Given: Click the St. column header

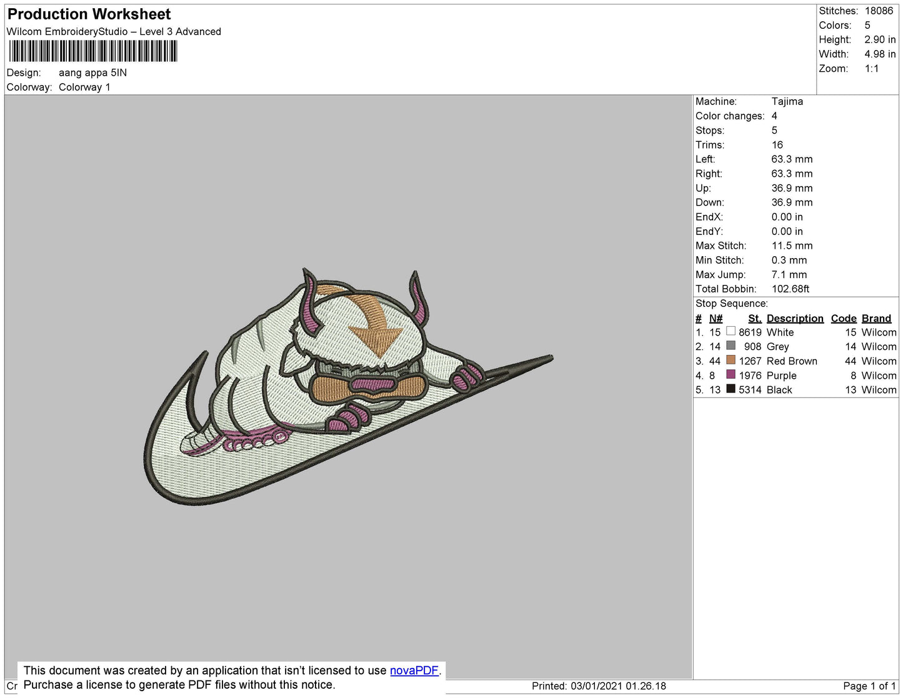Looking at the screenshot, I should coord(754,318).
